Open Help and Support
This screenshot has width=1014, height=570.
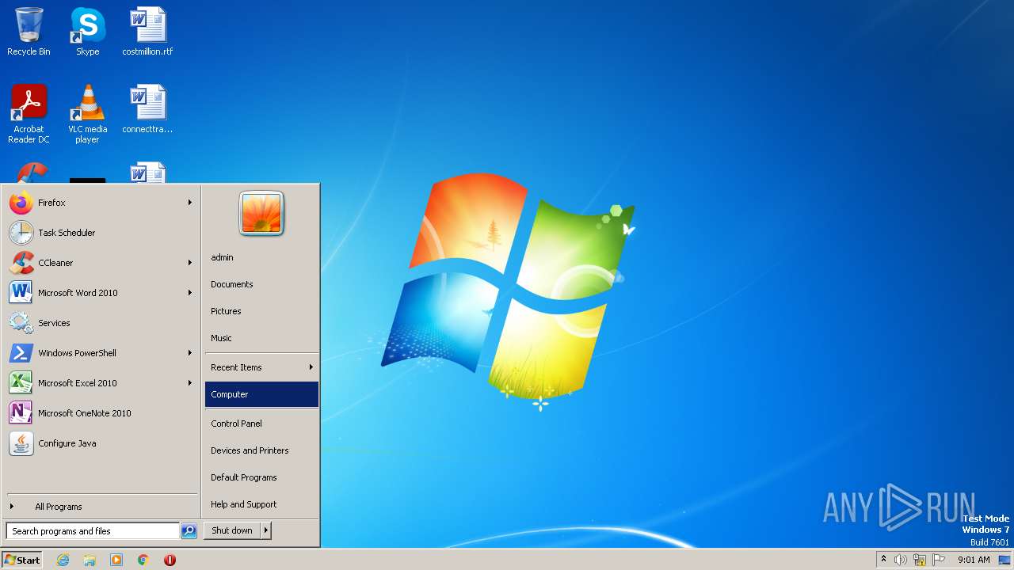261,504
